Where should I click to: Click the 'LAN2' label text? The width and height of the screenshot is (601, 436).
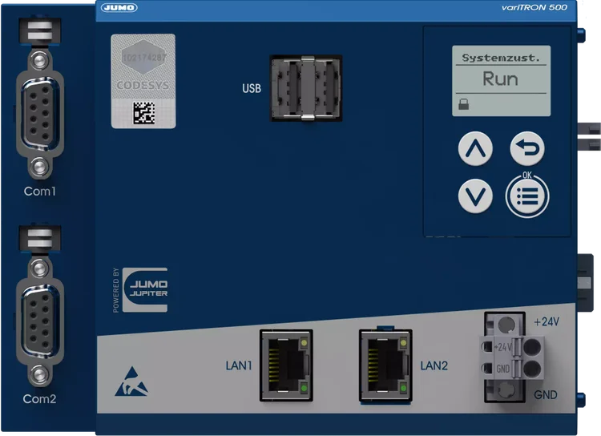(x=434, y=365)
